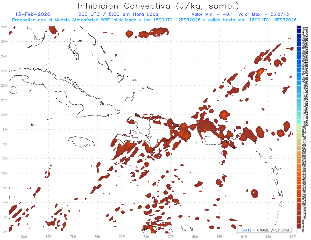Click latitude label "21N"
The image size is (311, 240).
4,100
